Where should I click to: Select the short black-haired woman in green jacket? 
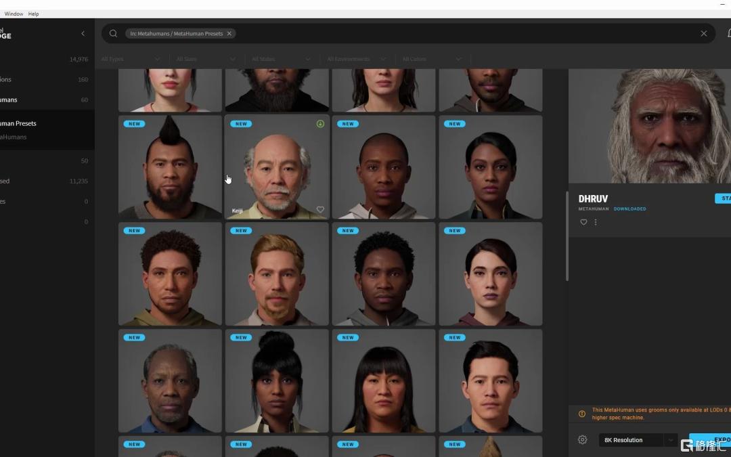(491, 167)
